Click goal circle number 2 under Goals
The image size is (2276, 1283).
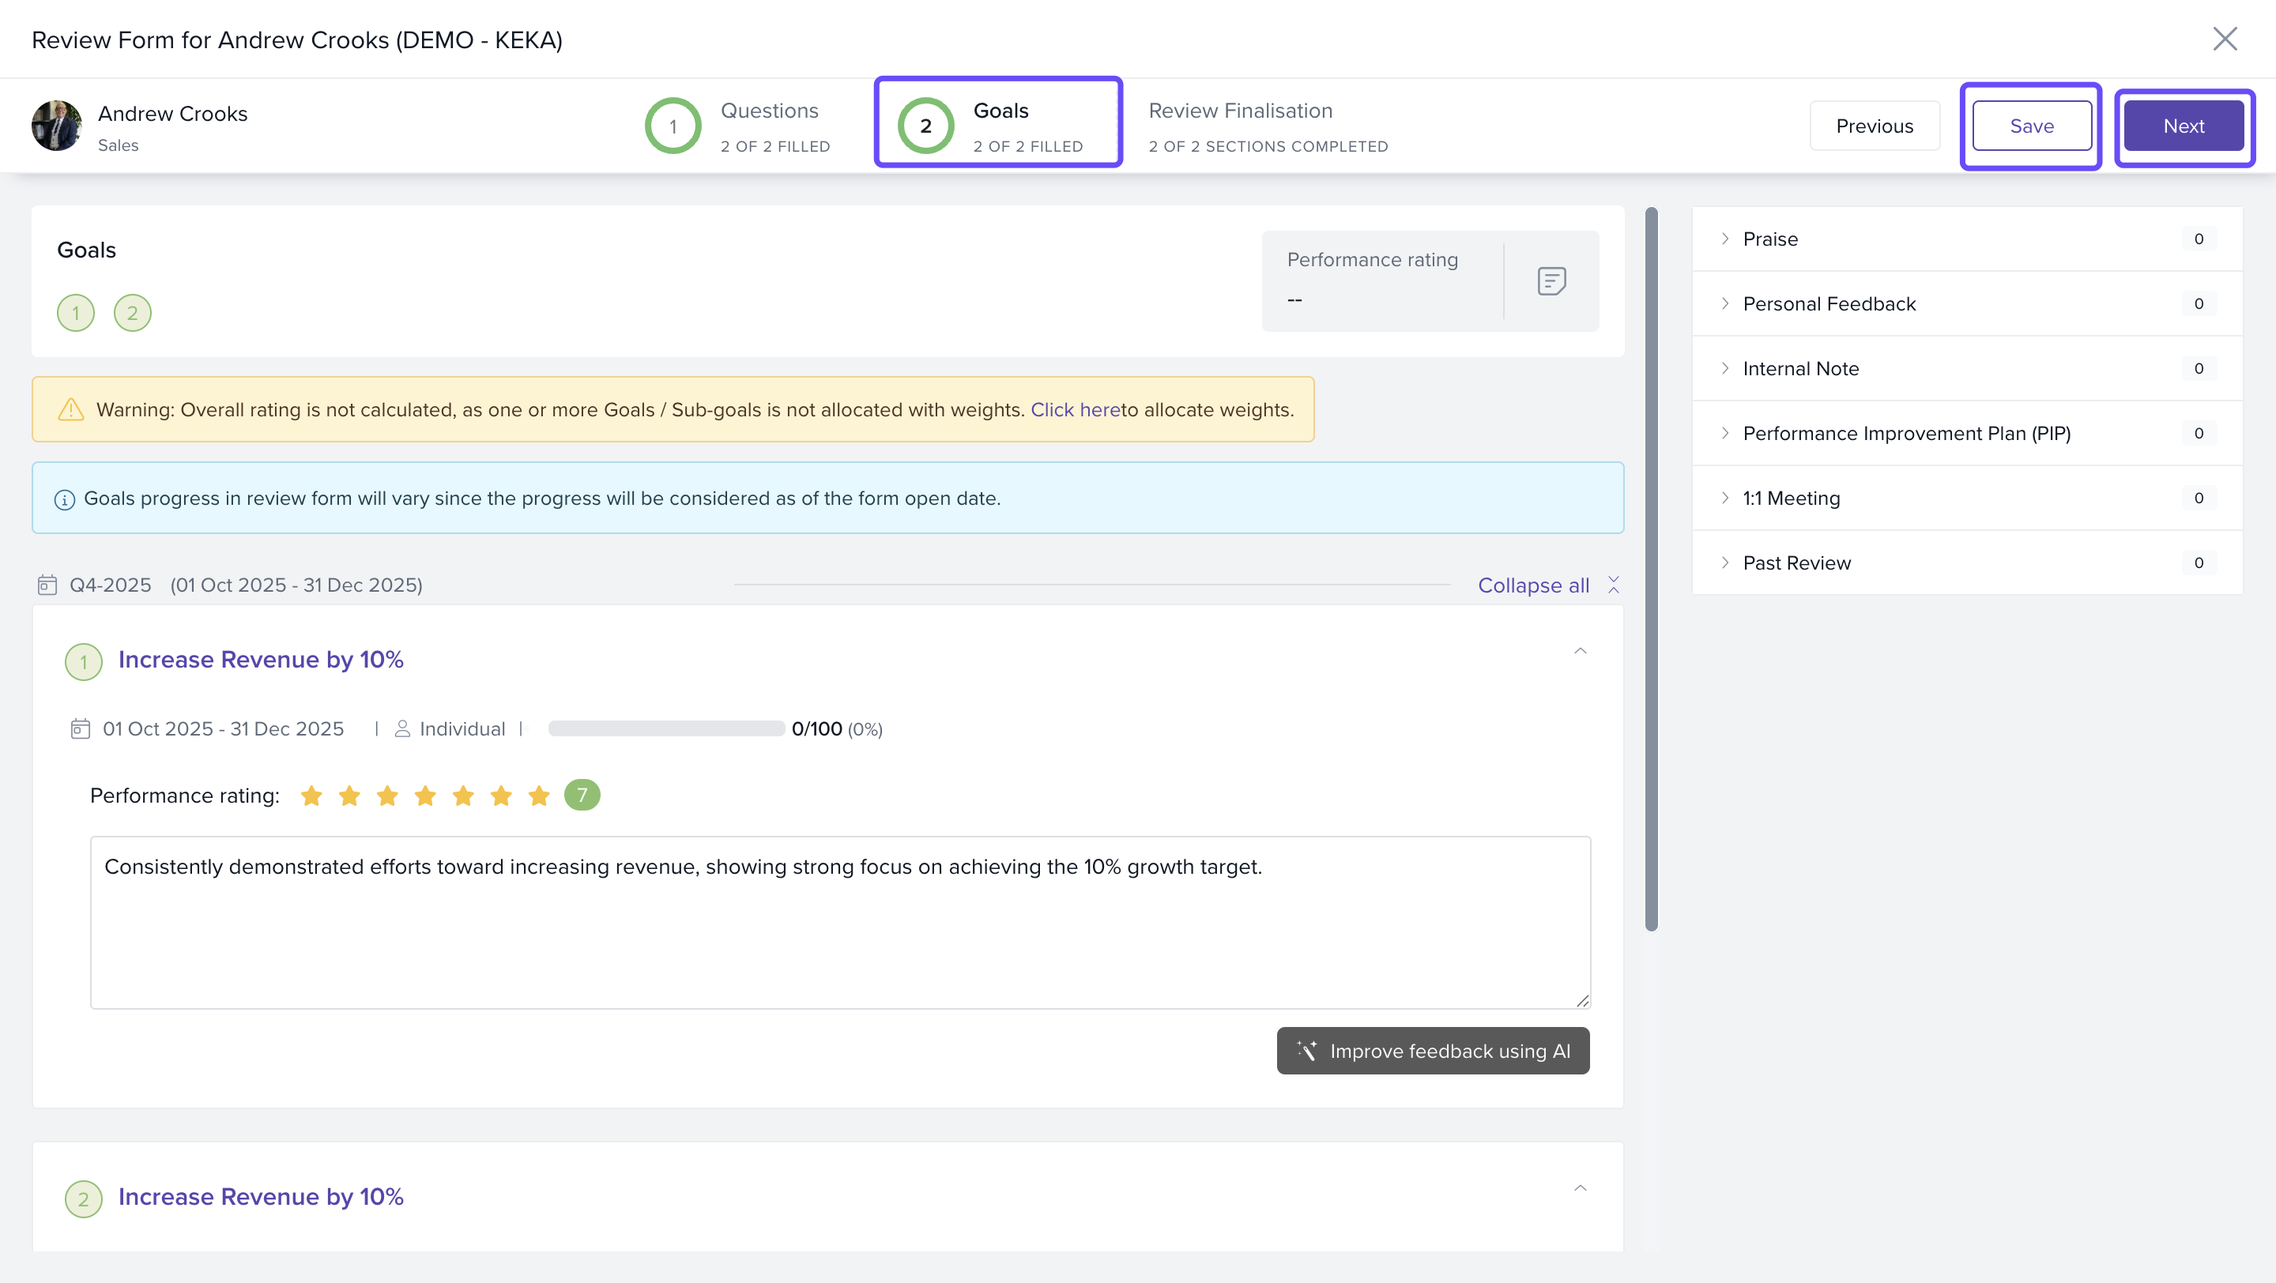point(133,313)
